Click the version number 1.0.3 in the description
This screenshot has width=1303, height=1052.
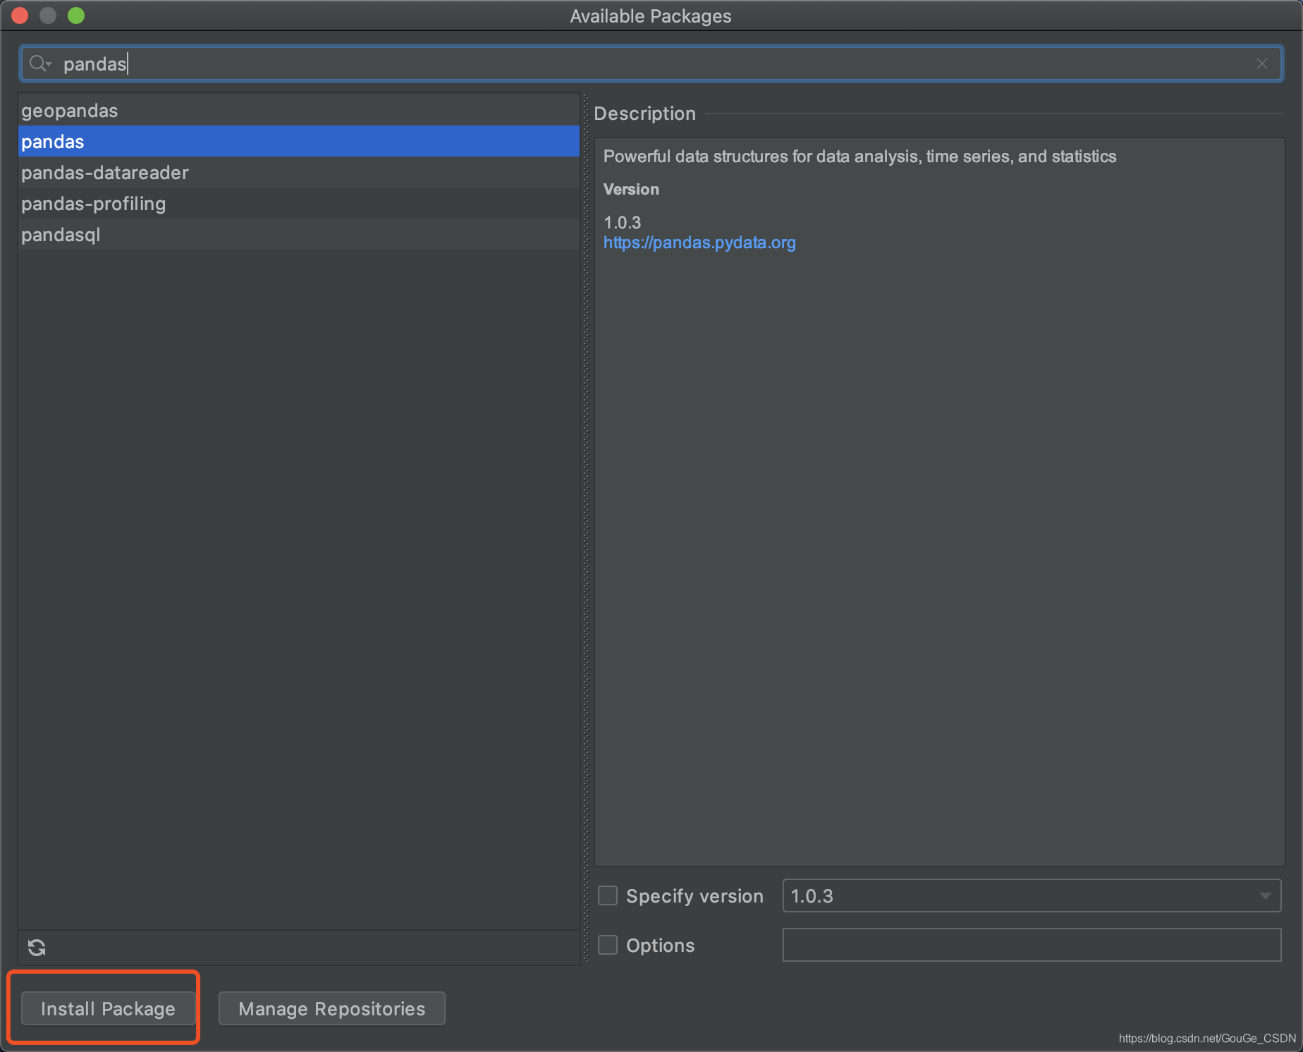pyautogui.click(x=622, y=223)
